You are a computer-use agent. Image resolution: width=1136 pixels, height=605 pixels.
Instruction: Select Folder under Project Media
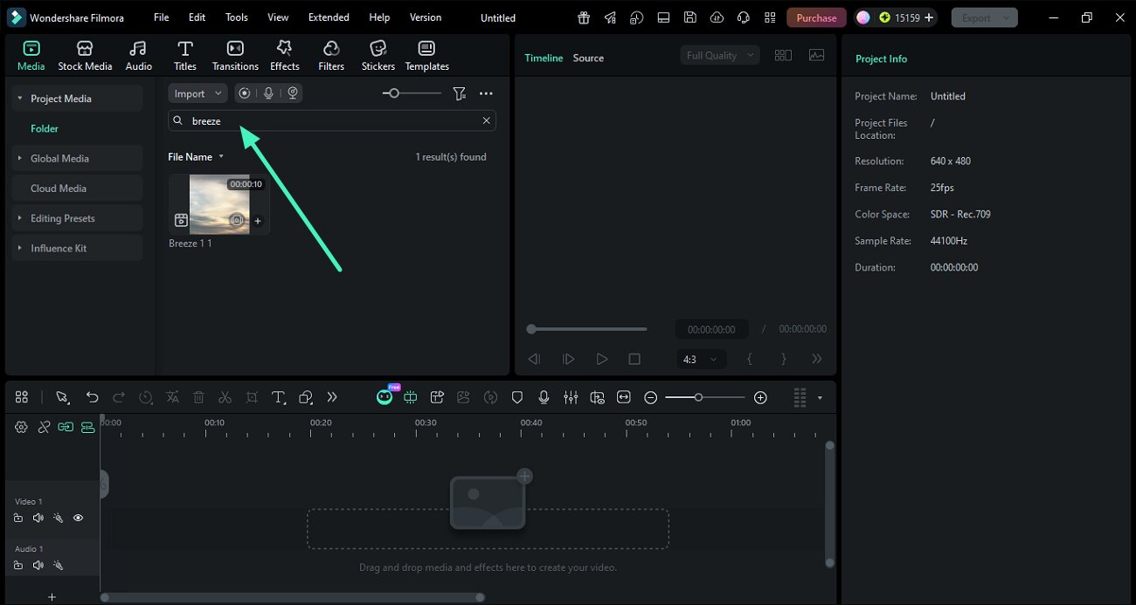coord(45,128)
